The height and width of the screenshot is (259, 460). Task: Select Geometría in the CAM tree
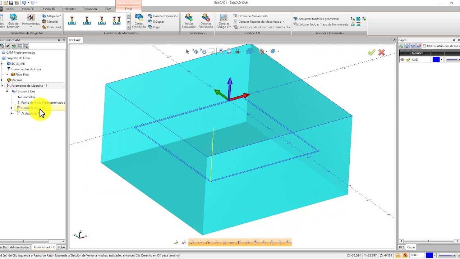click(28, 97)
